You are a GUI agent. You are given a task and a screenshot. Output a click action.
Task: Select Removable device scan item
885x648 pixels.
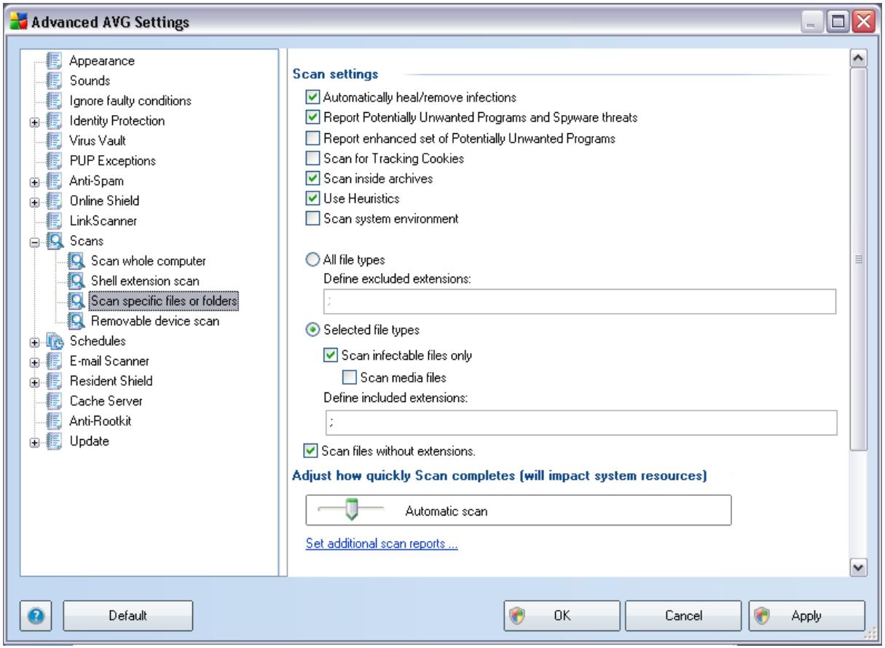154,320
